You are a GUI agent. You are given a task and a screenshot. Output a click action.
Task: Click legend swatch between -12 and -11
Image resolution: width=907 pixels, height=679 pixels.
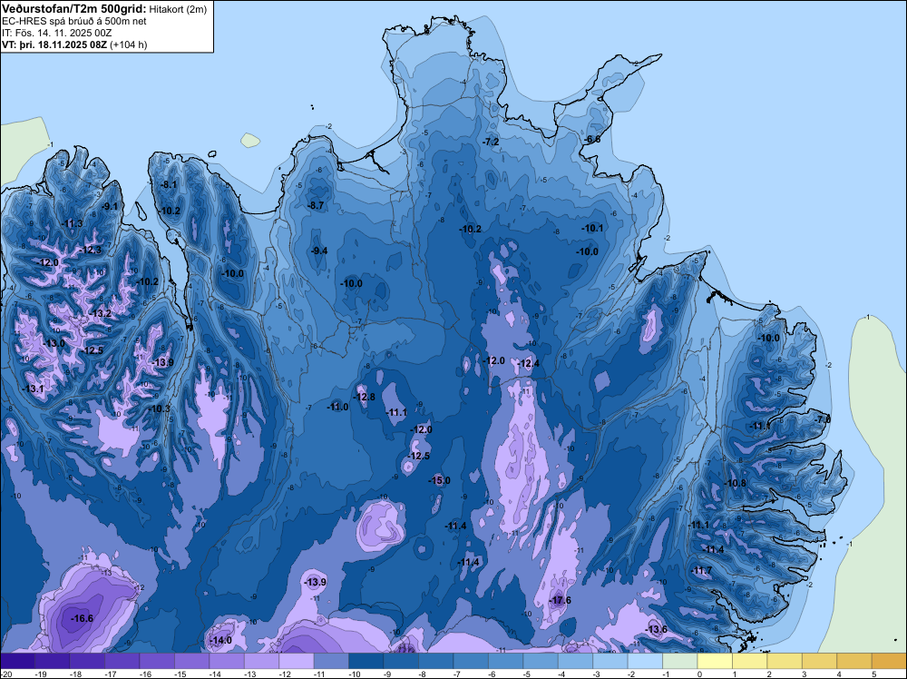click(x=297, y=661)
